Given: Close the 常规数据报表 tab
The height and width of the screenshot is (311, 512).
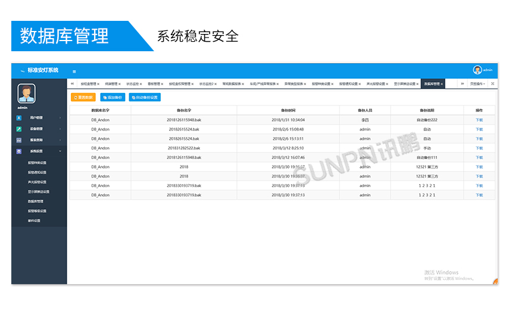Looking at the screenshot, I should [x=243, y=84].
